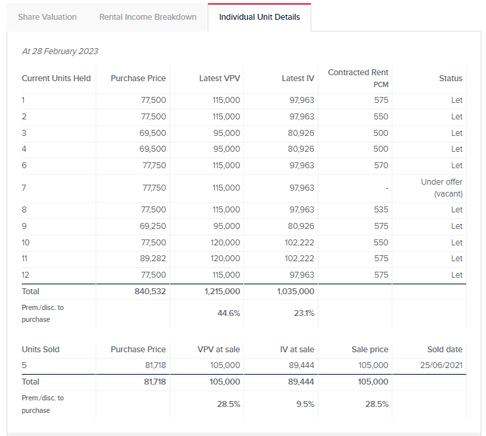Click the Contracted Rent PCM column header
The height and width of the screenshot is (436, 486).
point(358,77)
